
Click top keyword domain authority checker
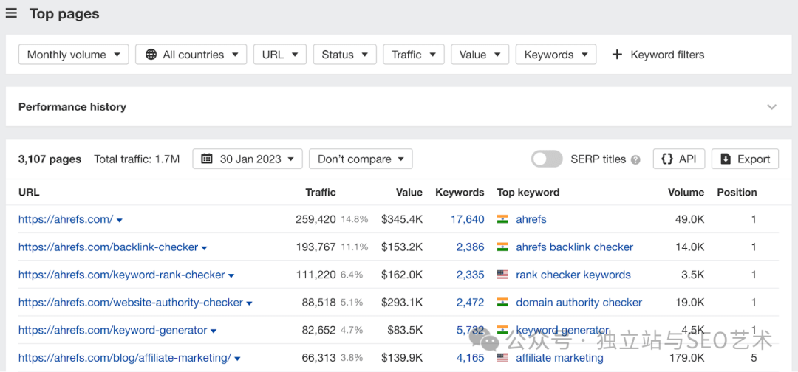579,303
